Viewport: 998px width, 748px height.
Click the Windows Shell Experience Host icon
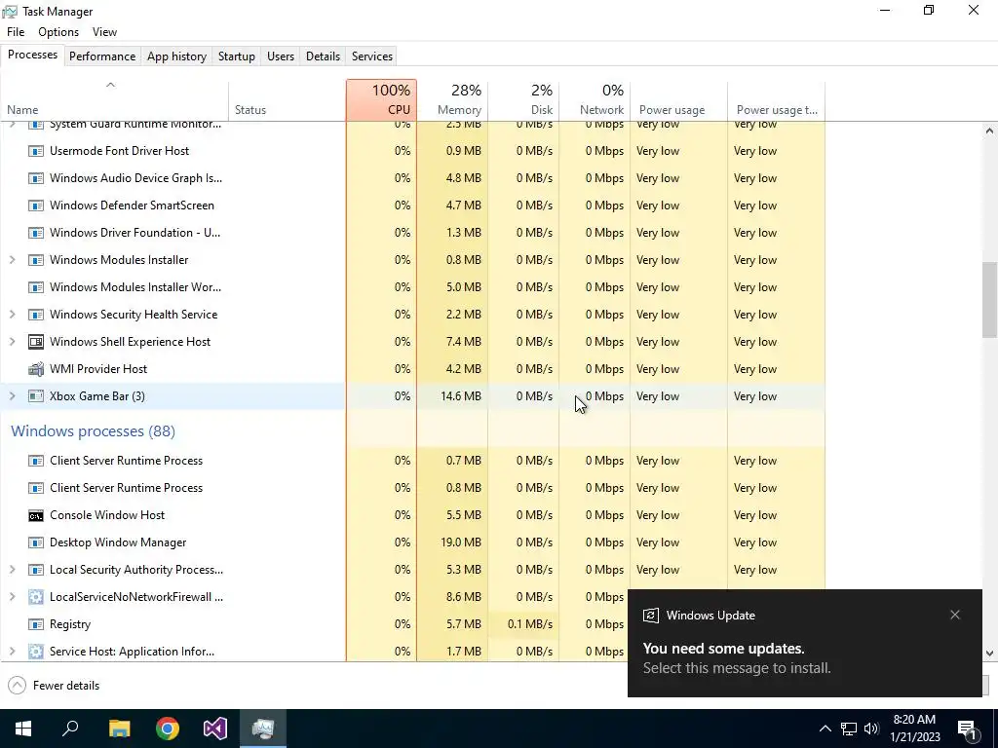pos(36,342)
